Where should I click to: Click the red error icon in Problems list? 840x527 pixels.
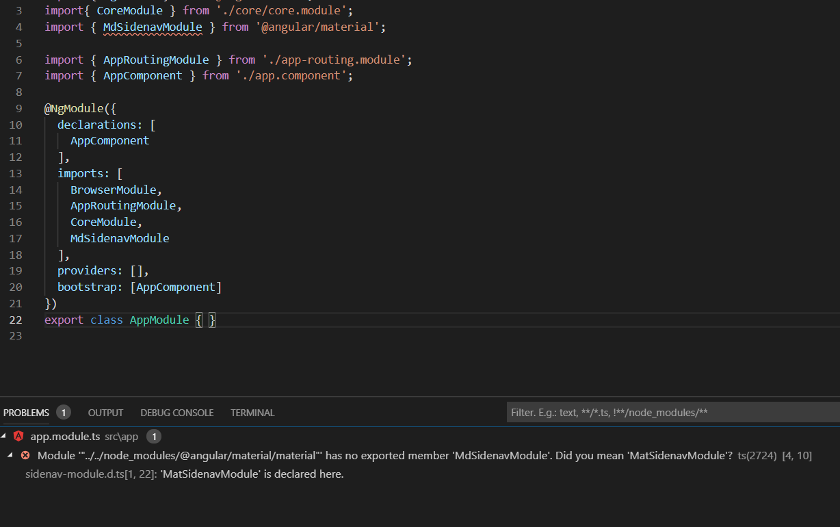coord(25,455)
